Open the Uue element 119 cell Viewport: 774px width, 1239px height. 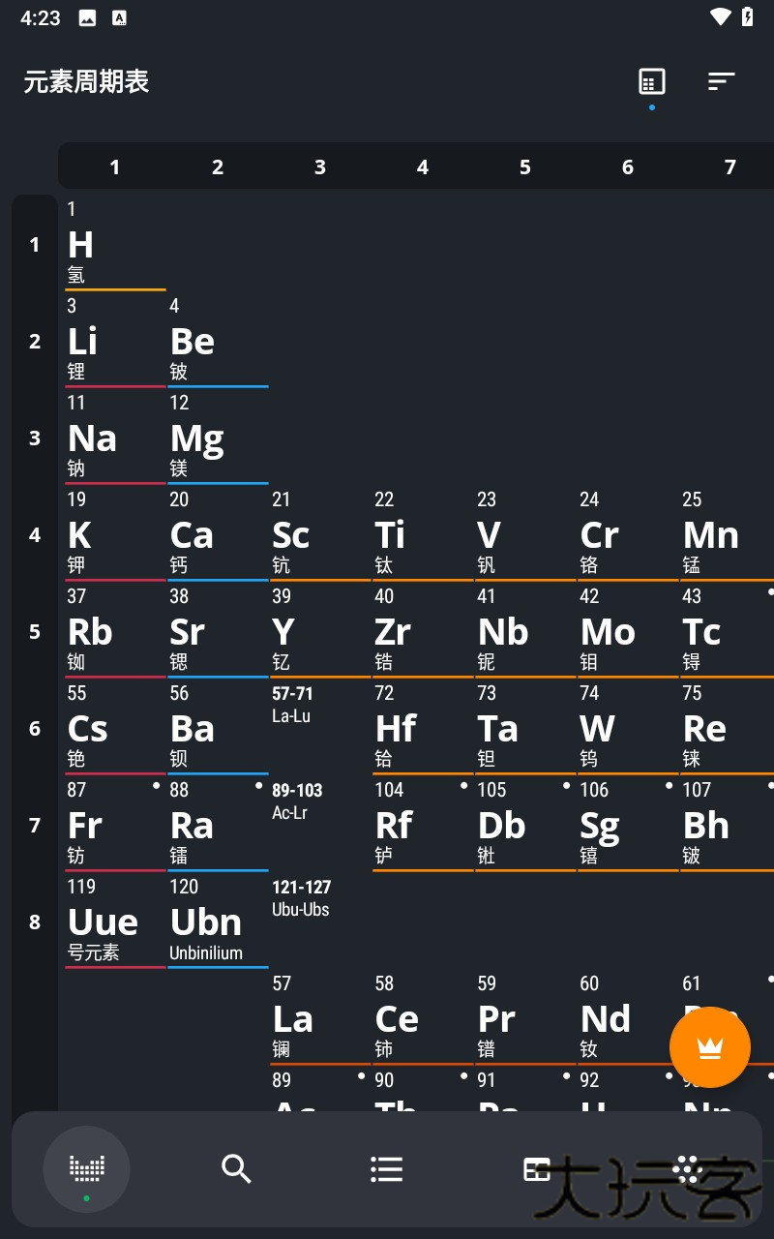tap(115, 922)
